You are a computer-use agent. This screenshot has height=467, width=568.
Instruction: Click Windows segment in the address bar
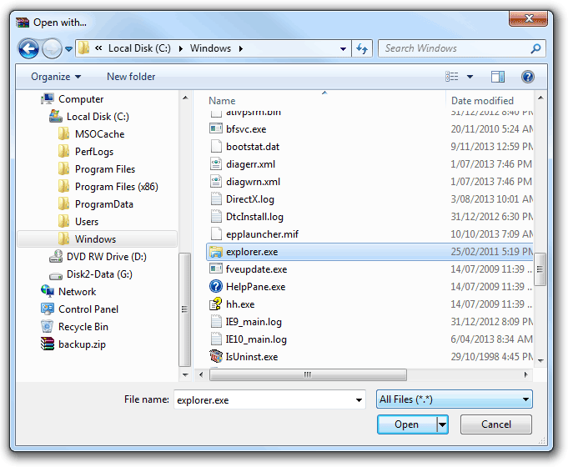tap(210, 48)
